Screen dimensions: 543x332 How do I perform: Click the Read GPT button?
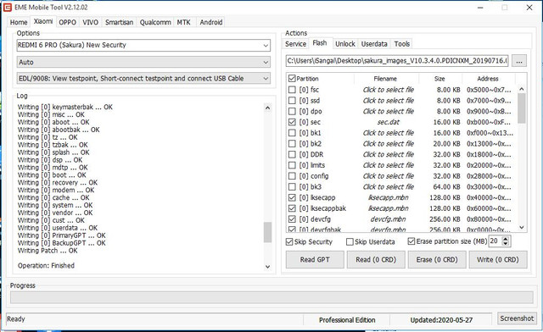(x=315, y=260)
